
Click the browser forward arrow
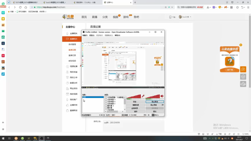[x=15, y=7]
